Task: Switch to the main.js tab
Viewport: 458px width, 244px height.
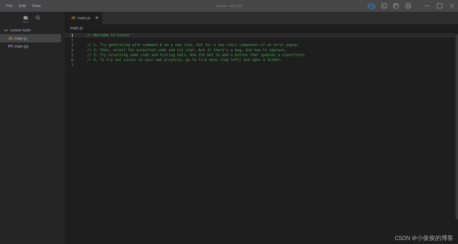Action: pos(83,18)
